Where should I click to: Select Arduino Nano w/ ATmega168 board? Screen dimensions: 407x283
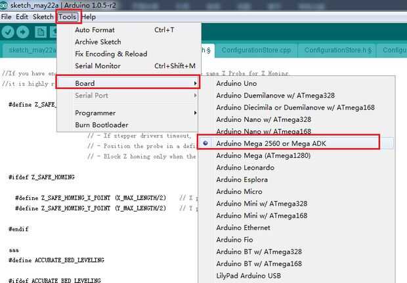point(296,131)
